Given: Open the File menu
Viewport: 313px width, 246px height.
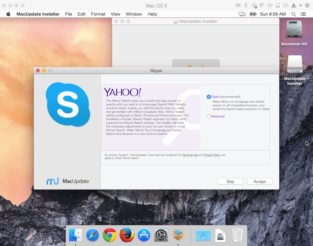Looking at the screenshot, I should pos(68,14).
